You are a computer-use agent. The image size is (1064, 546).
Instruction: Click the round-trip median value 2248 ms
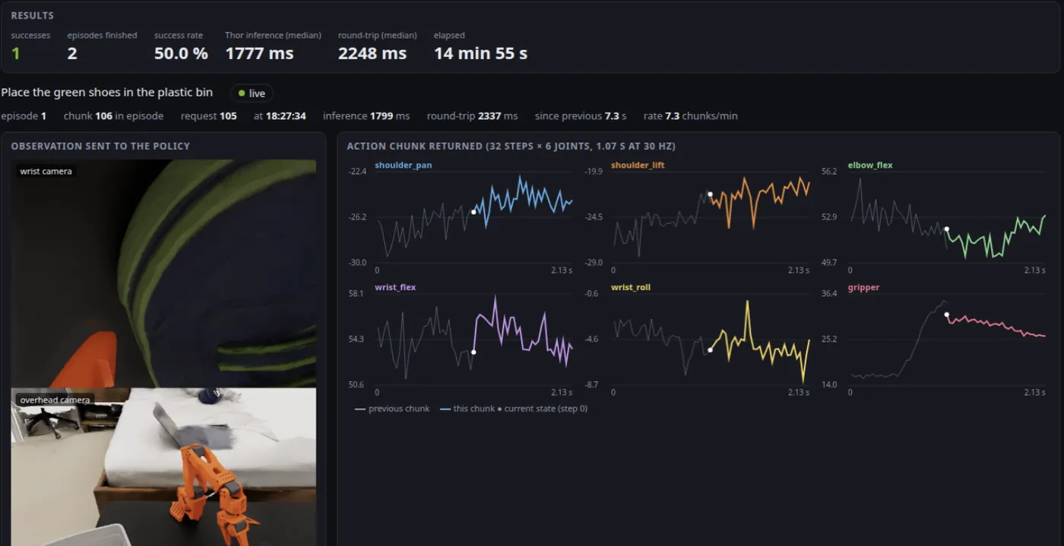pos(372,53)
